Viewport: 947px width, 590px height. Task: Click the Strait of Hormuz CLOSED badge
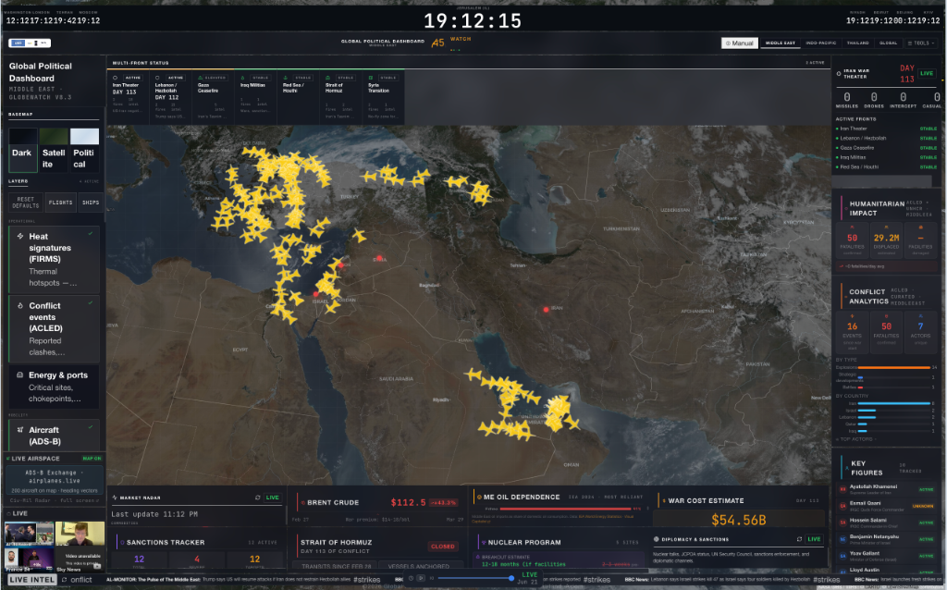(443, 546)
